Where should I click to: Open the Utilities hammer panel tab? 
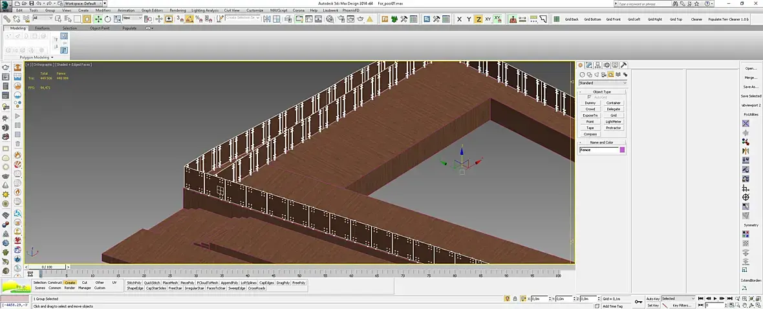tap(623, 65)
